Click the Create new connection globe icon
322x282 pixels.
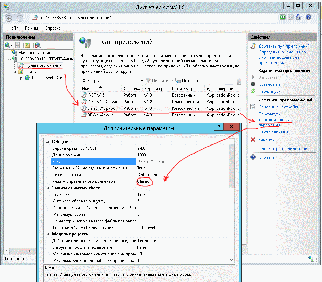7,45
